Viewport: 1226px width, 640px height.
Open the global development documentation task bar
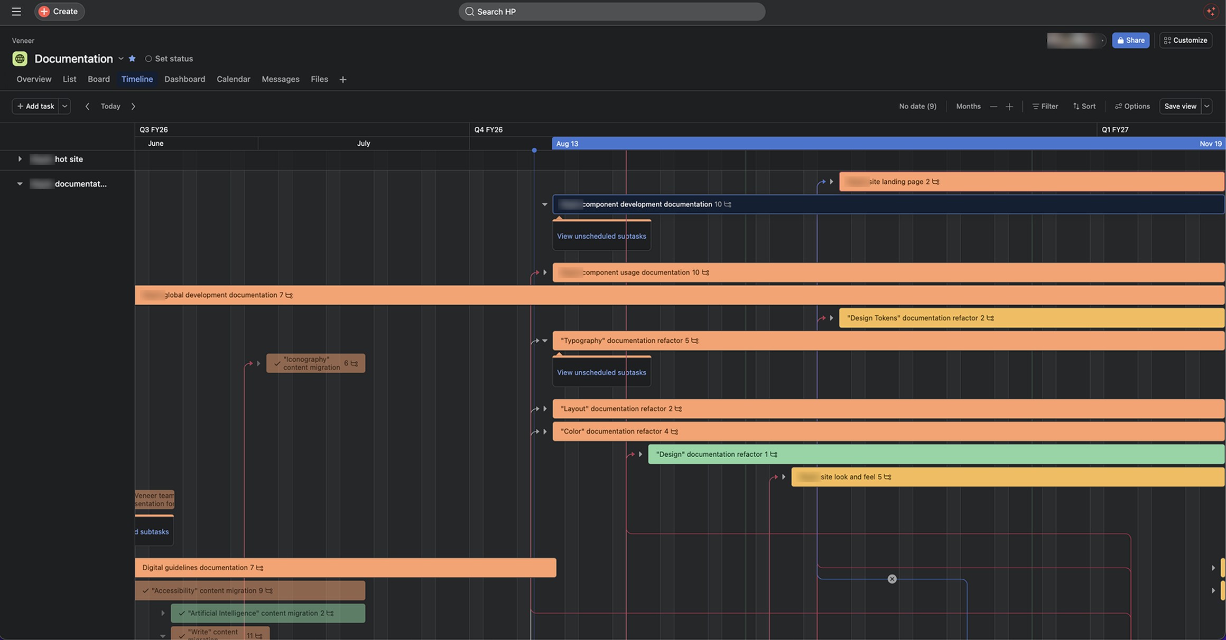click(680, 295)
